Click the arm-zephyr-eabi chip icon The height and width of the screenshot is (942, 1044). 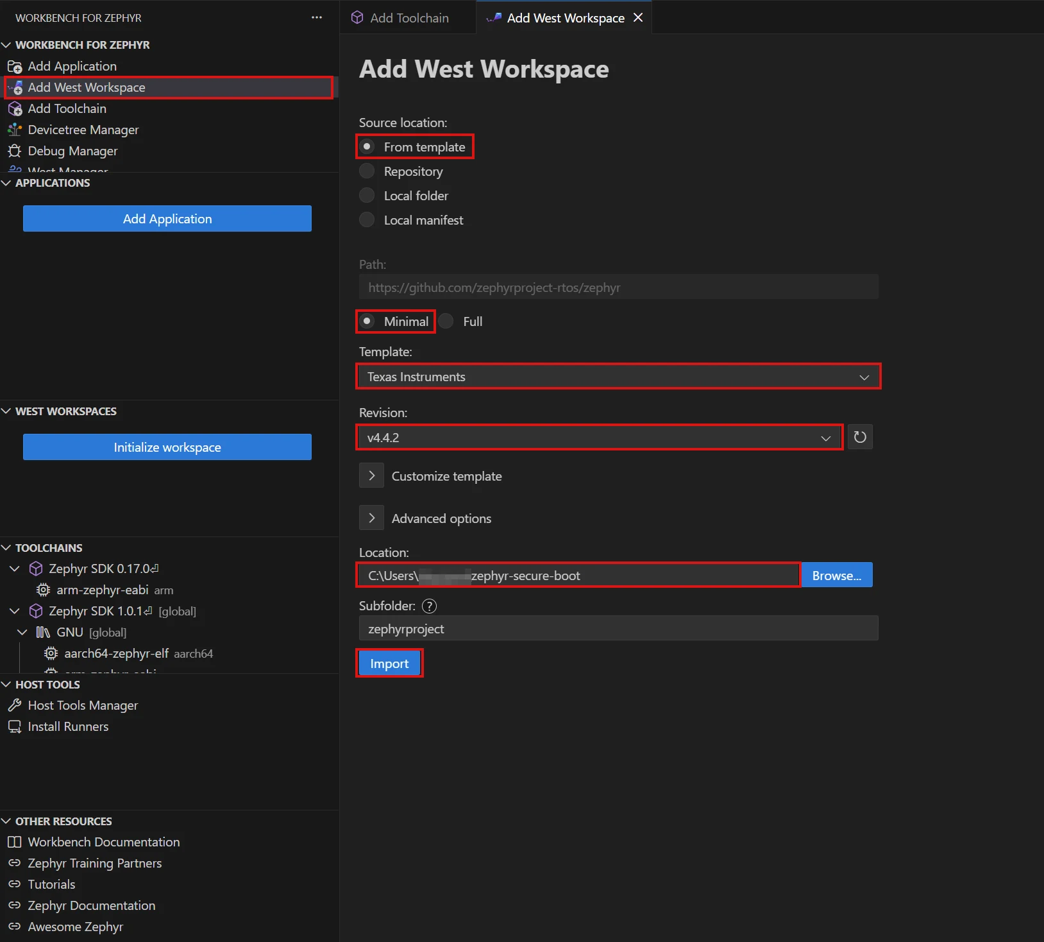[x=44, y=590]
